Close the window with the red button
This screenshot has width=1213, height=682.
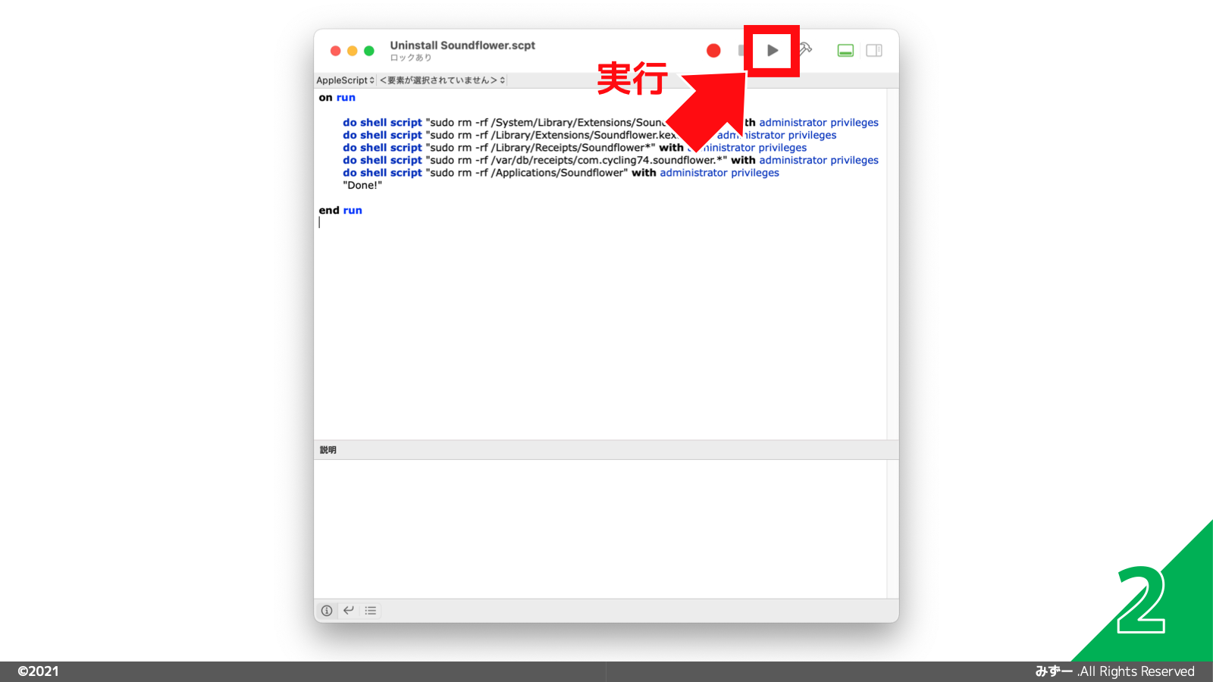335,51
